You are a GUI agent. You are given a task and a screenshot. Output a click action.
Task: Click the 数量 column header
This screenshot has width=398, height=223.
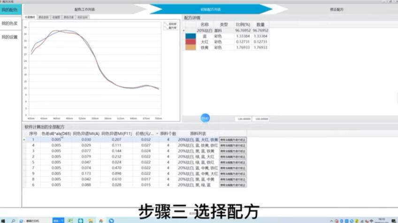click(x=260, y=24)
